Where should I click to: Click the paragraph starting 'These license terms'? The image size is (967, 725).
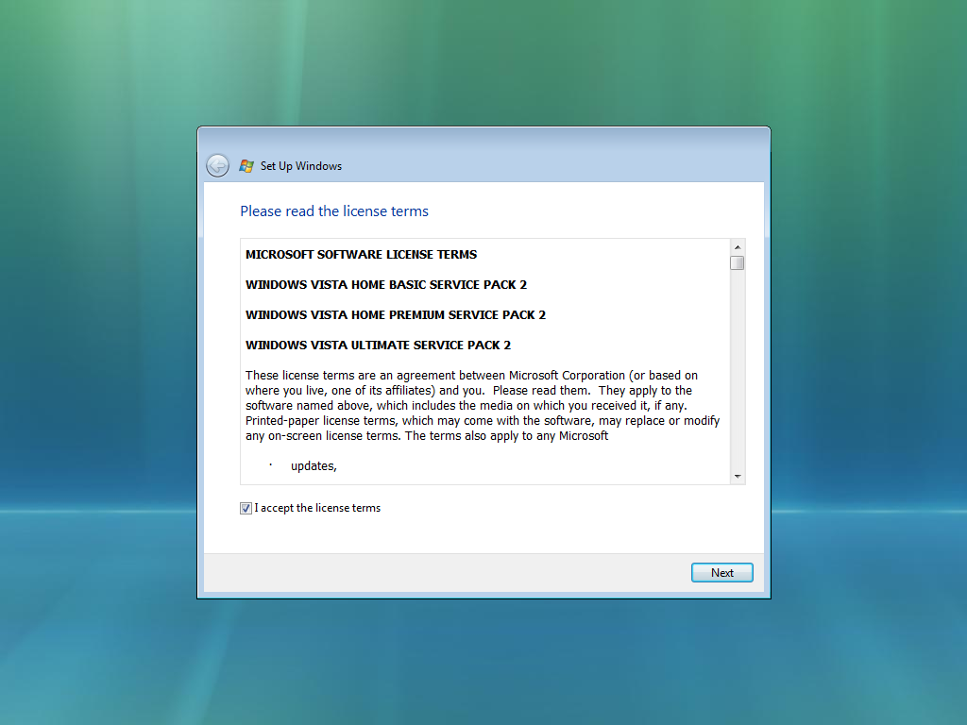pyautogui.click(x=483, y=406)
